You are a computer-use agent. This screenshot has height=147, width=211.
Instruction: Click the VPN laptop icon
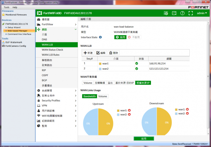39,106
